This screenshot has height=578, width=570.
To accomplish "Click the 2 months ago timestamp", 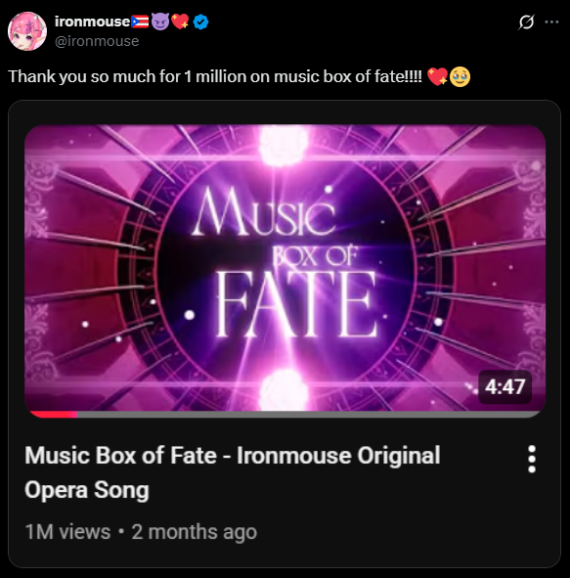I will pos(195,532).
